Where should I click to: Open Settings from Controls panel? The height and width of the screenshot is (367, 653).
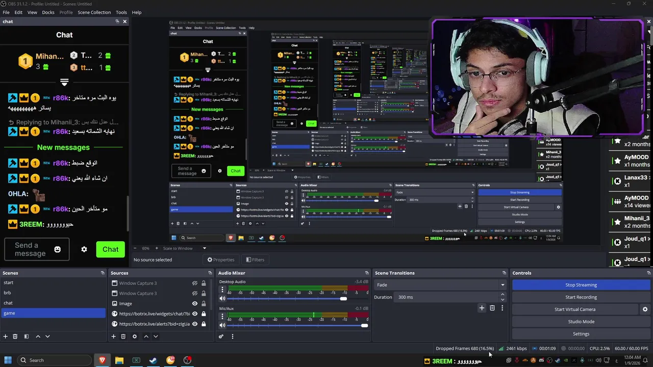point(581,334)
